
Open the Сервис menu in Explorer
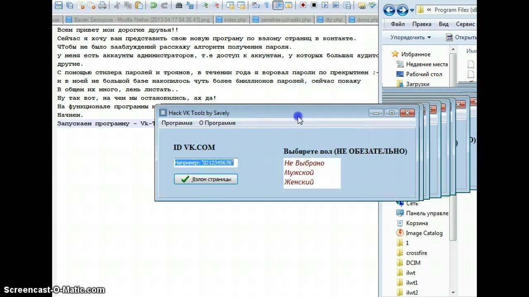[x=465, y=24]
